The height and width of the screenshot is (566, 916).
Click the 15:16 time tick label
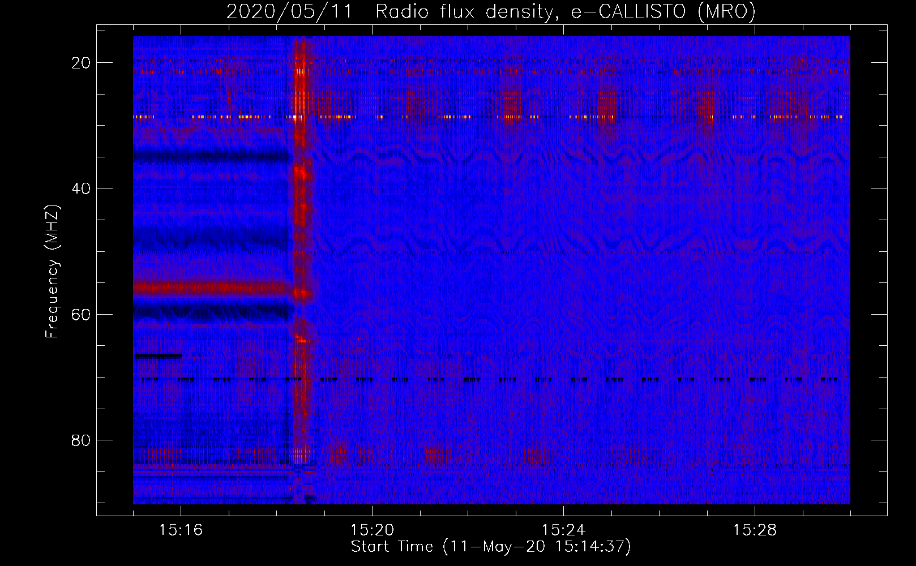[181, 530]
